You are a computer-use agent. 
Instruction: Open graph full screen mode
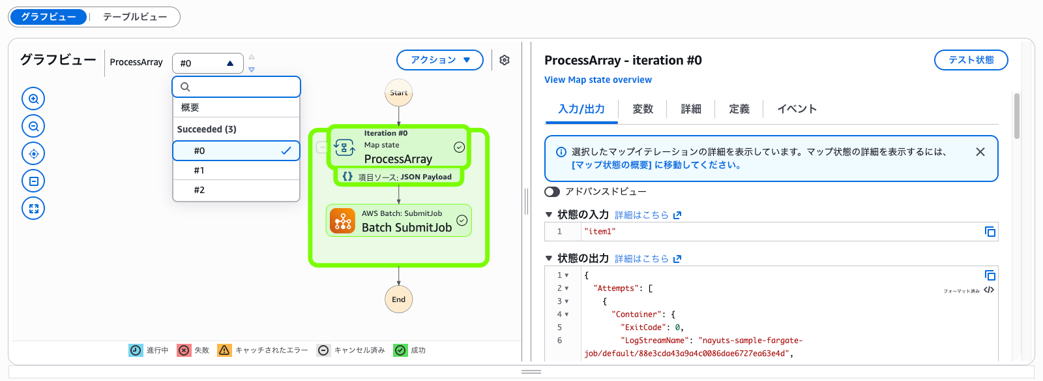pyautogui.click(x=33, y=208)
